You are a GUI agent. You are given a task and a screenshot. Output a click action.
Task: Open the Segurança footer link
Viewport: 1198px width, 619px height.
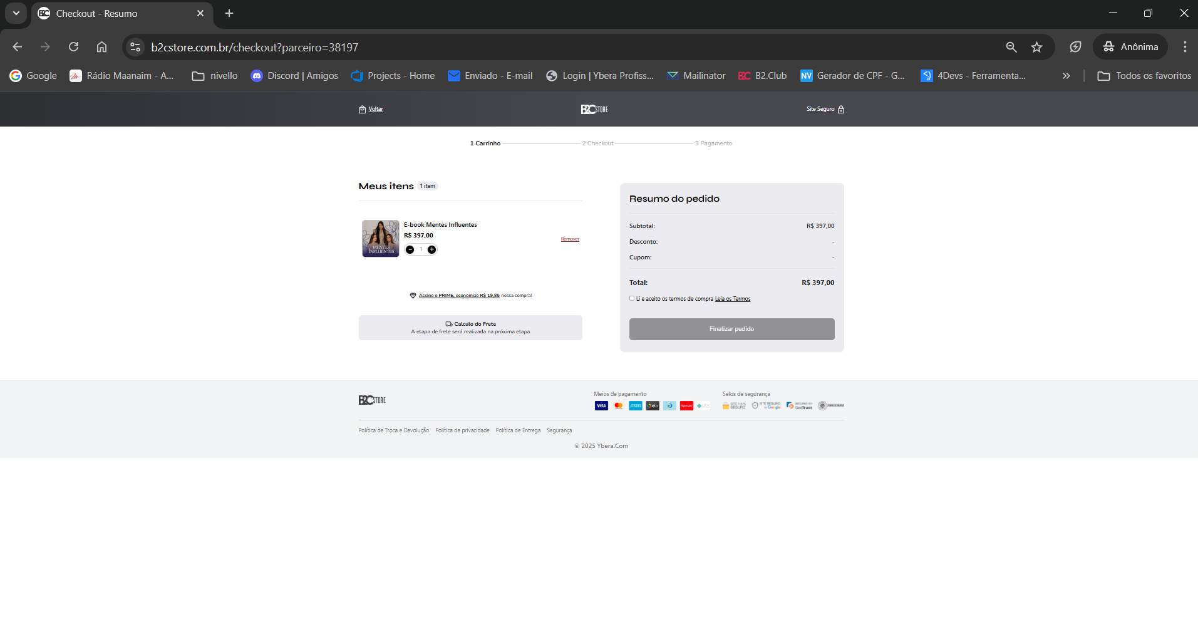tap(559, 430)
